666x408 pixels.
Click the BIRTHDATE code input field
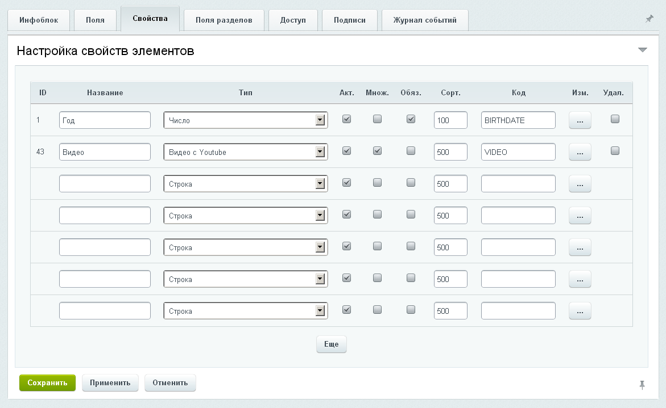(518, 120)
